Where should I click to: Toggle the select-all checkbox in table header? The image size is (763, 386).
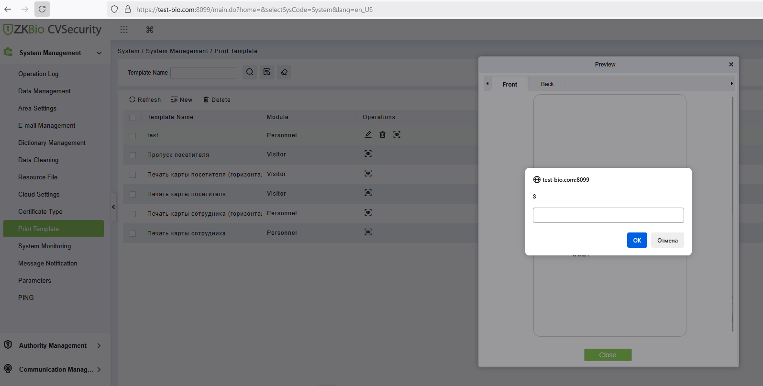pyautogui.click(x=133, y=118)
